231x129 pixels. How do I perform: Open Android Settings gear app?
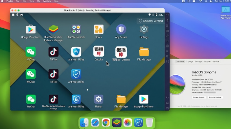click(144, 29)
